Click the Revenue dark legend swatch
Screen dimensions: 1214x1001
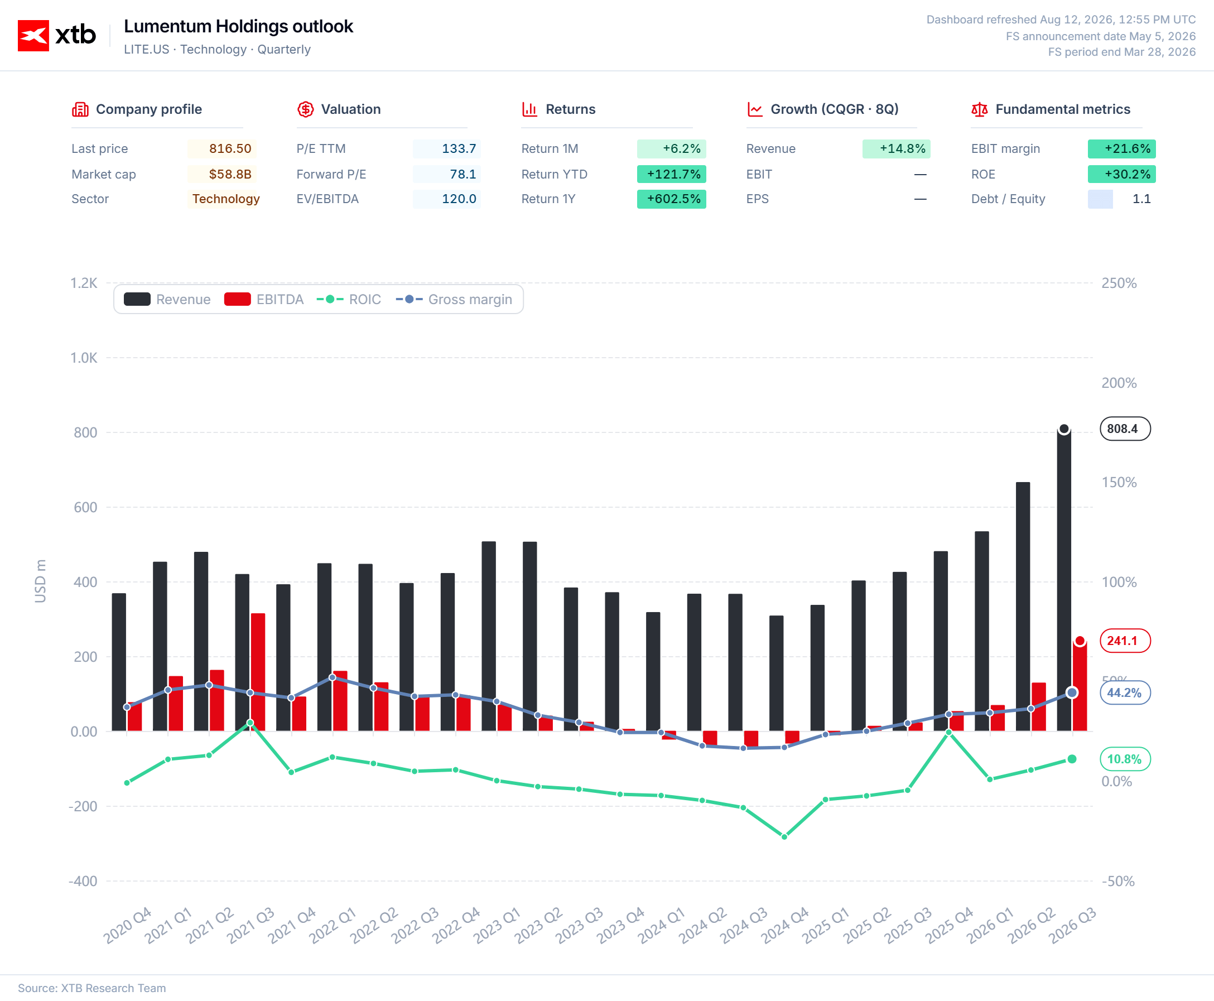pyautogui.click(x=137, y=299)
